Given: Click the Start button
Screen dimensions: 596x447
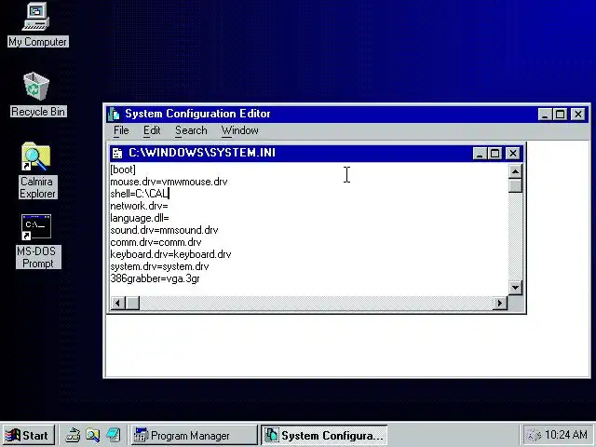Looking at the screenshot, I should (28, 435).
